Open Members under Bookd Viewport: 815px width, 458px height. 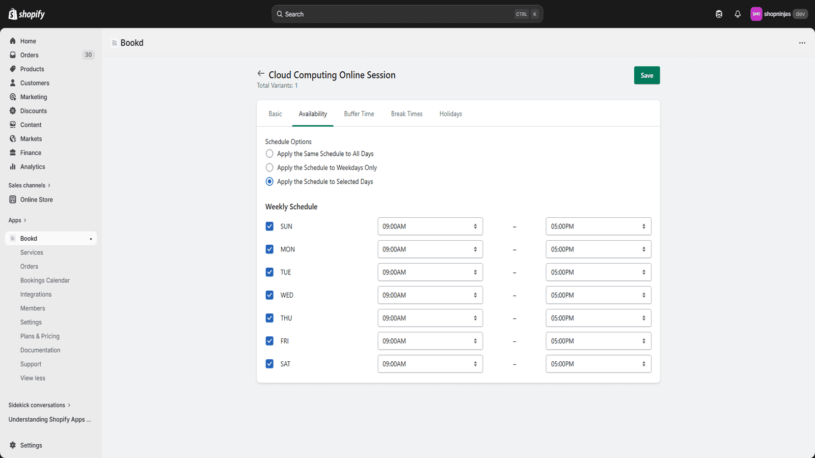pos(33,308)
